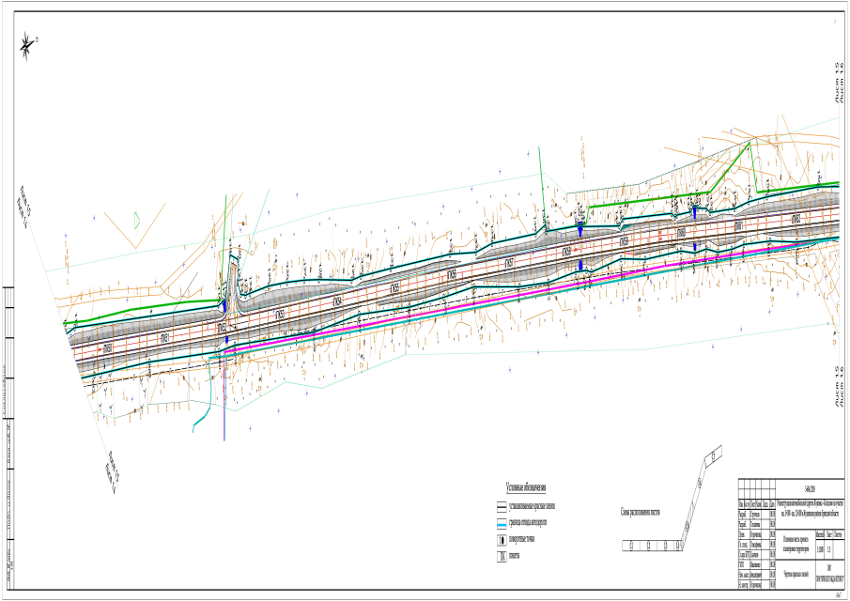Image resolution: width=850 pixels, height=601 pixels.
Task: Click the picket legend symbol
Action: 502,557
